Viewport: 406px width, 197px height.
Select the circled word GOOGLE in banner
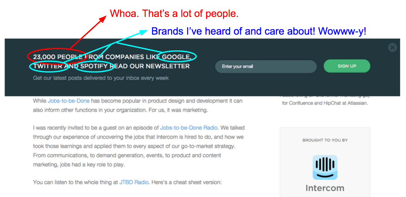click(176, 57)
